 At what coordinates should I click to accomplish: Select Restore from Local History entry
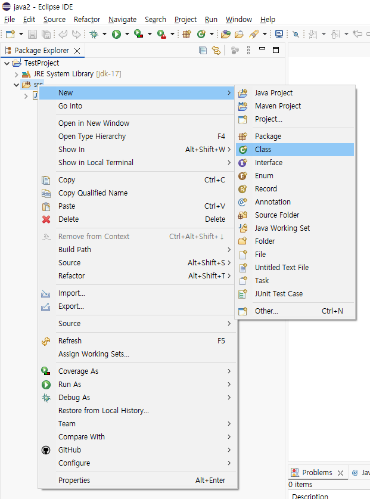137,411
